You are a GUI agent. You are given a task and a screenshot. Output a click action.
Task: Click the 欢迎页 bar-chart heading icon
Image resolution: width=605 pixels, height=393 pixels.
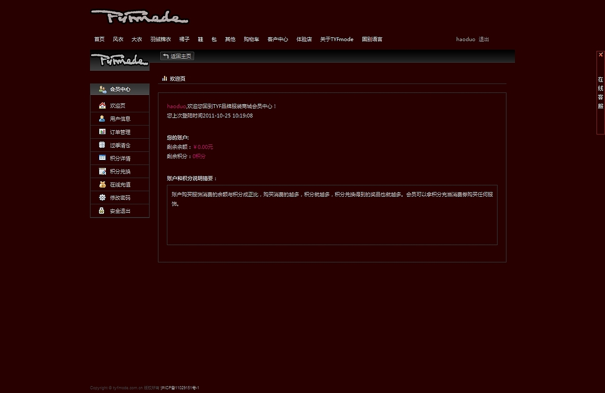[x=164, y=78]
